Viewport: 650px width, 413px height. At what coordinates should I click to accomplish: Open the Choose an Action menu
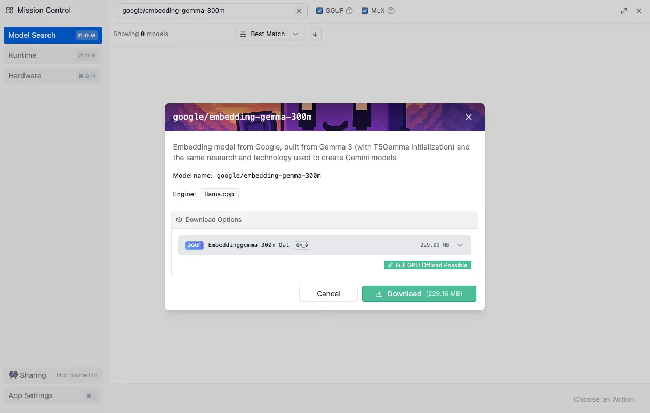pyautogui.click(x=604, y=399)
